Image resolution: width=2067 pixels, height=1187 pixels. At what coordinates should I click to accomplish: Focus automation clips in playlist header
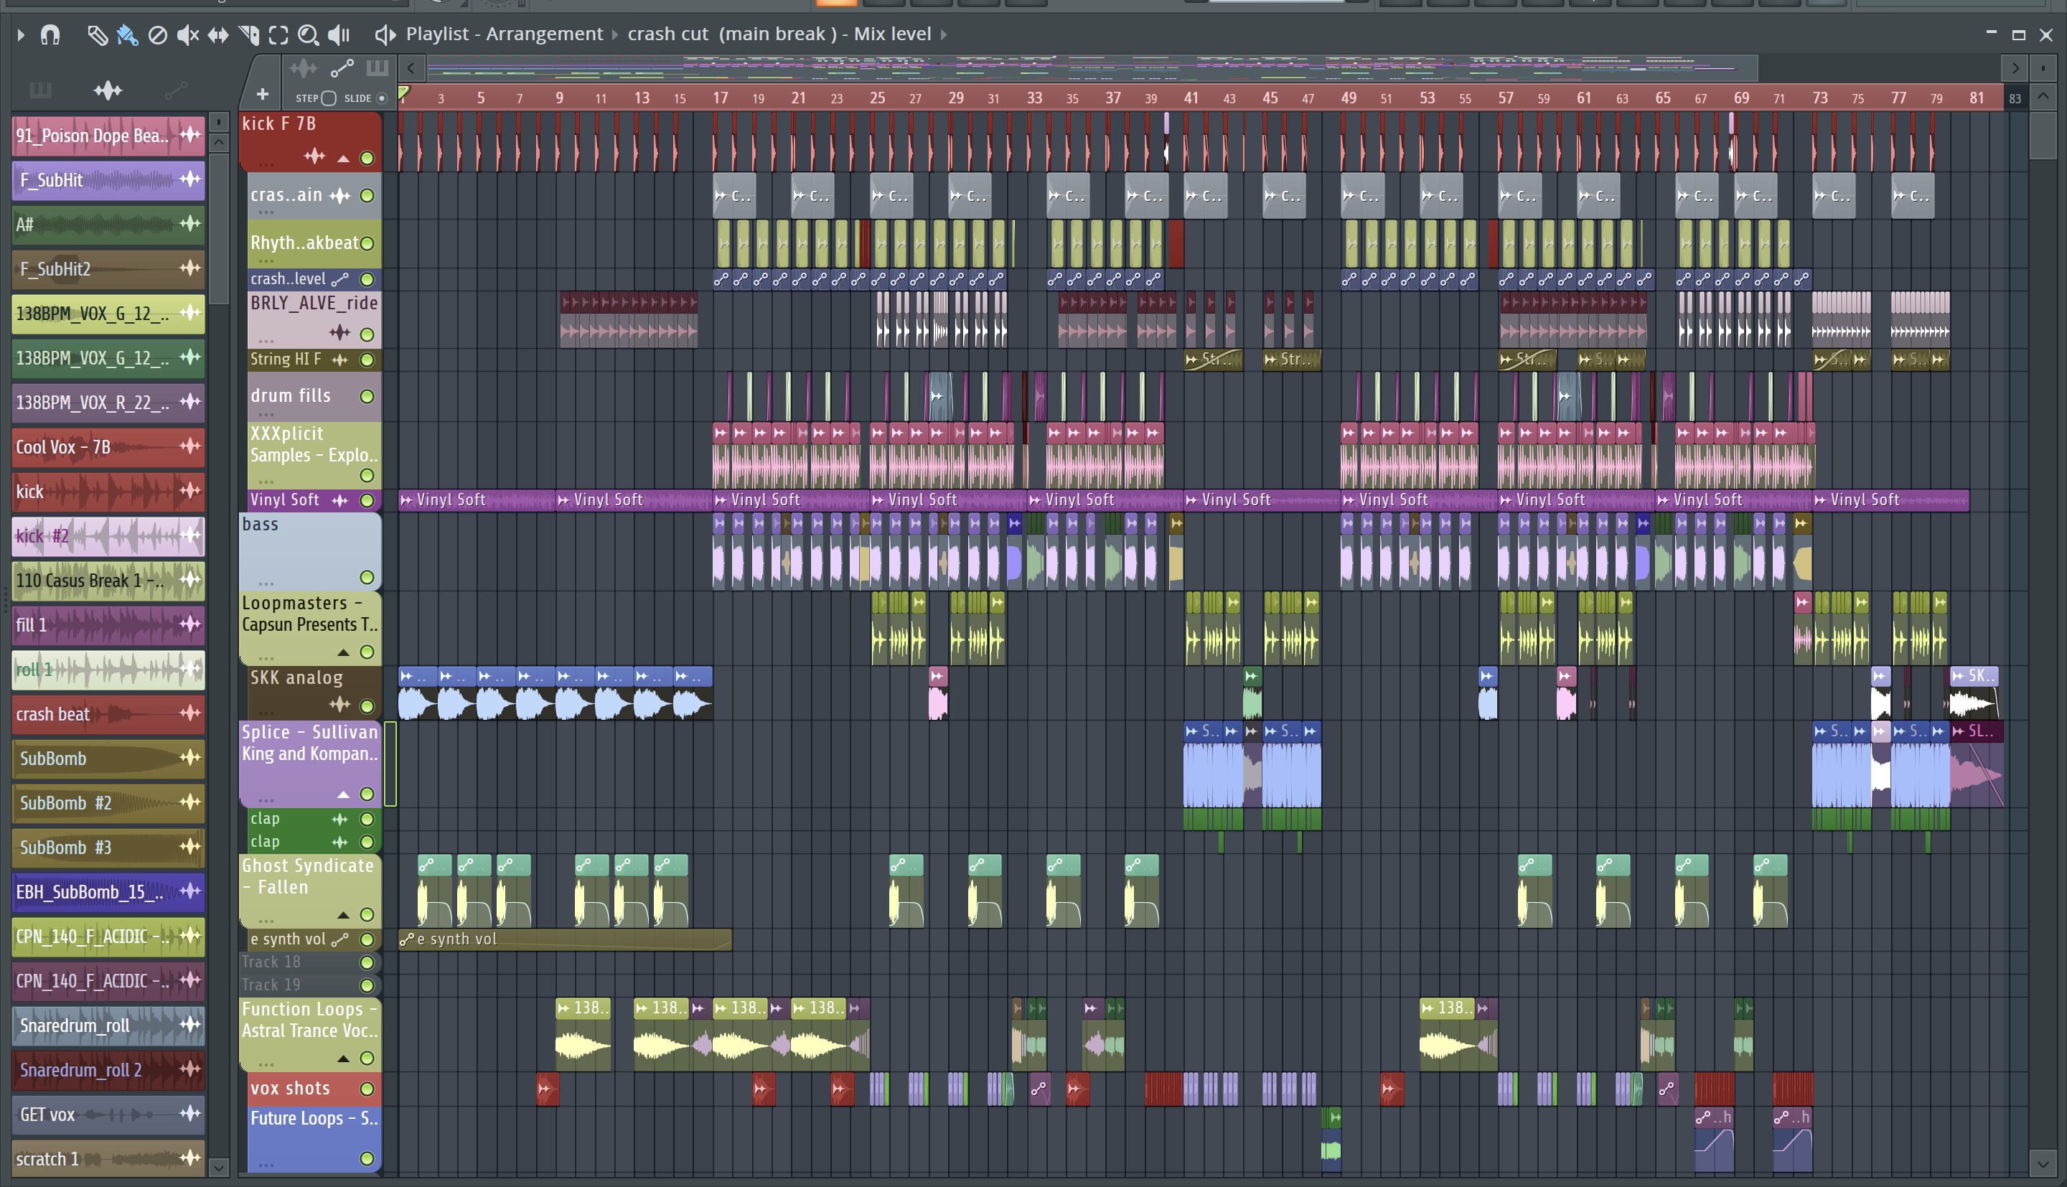click(x=342, y=68)
